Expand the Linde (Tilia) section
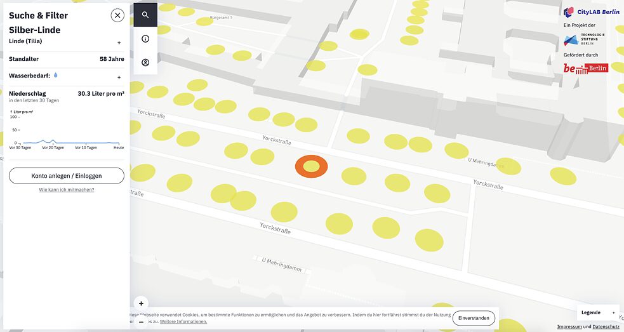Screen dimensions: 624x332 [119, 43]
